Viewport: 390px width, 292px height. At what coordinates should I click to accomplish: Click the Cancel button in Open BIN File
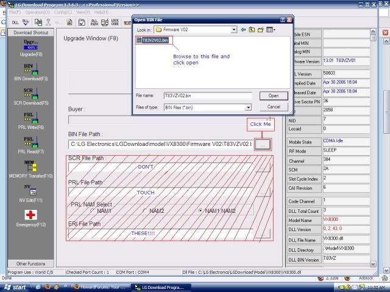click(x=274, y=107)
